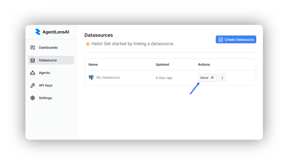Select the Agents label in sidebar
The width and height of the screenshot is (297, 167).
44,73
